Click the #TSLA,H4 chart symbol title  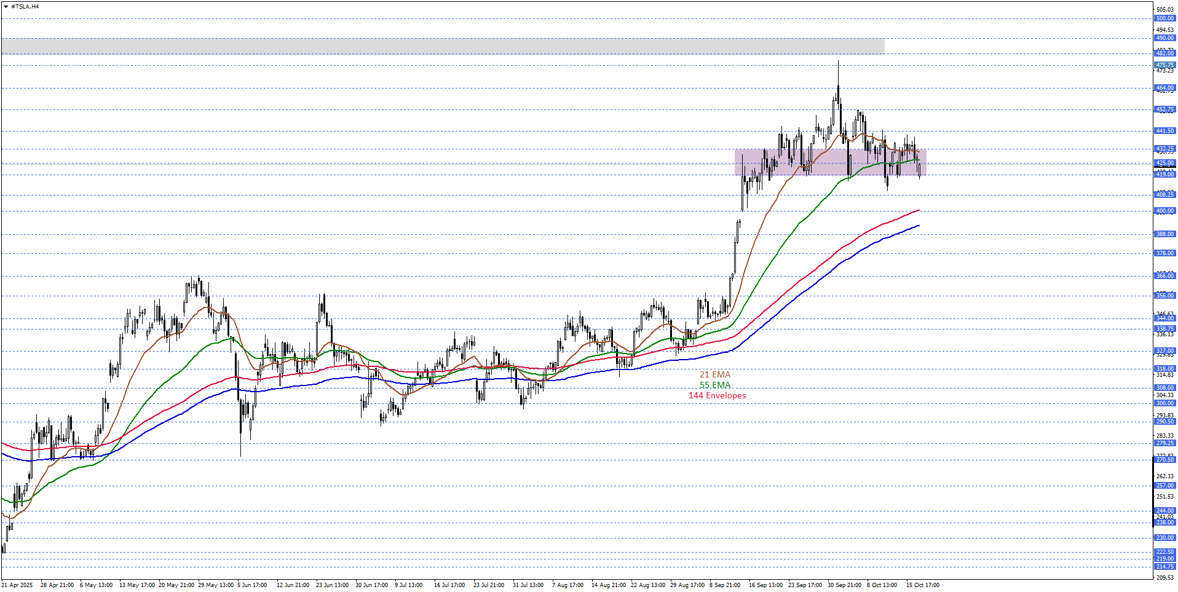(25, 7)
